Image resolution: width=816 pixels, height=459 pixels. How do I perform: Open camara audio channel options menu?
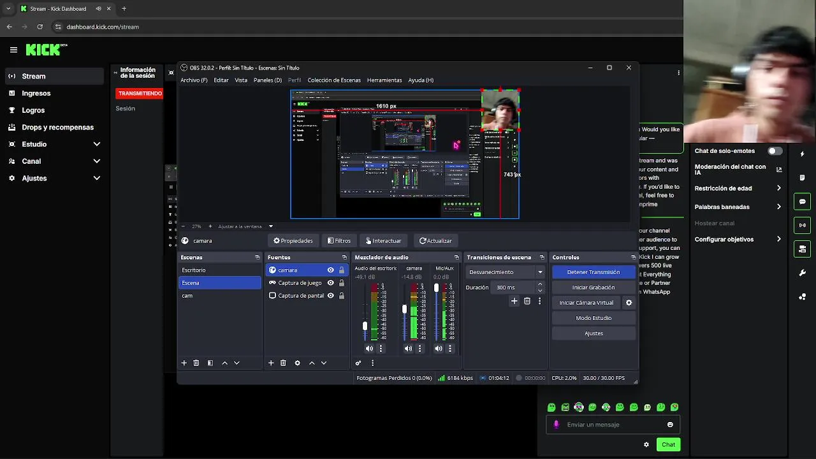419,349
